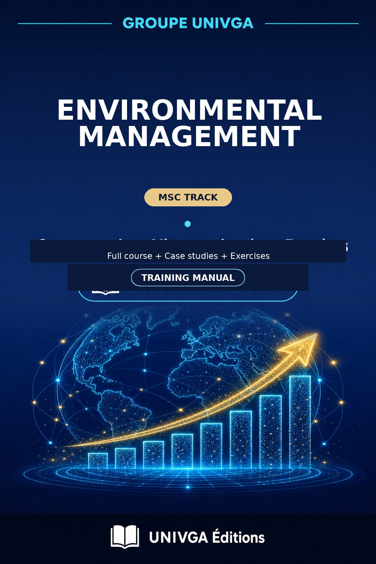Click the ENVIRONMENTAL MANAGEMENT title
376x564 pixels.
pos(189,123)
